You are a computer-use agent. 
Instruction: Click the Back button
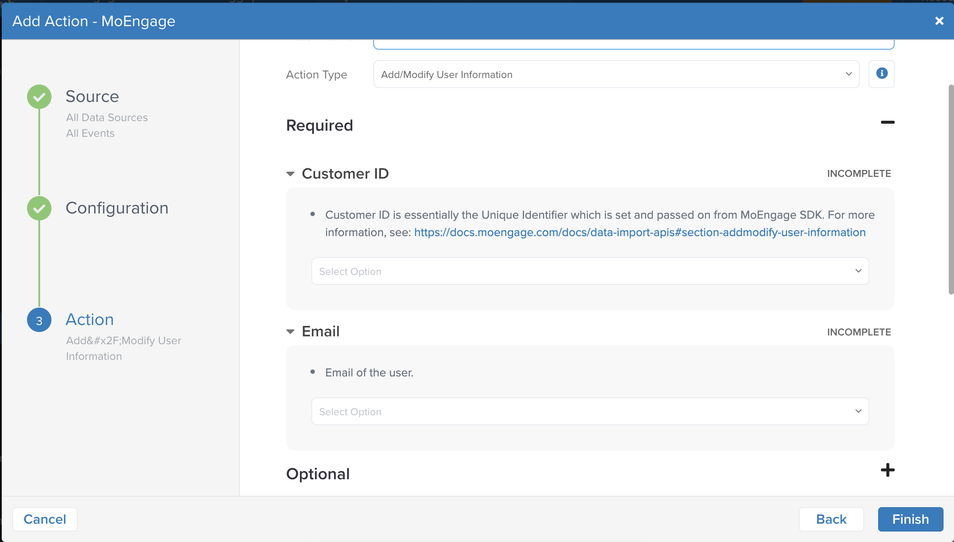tap(831, 519)
